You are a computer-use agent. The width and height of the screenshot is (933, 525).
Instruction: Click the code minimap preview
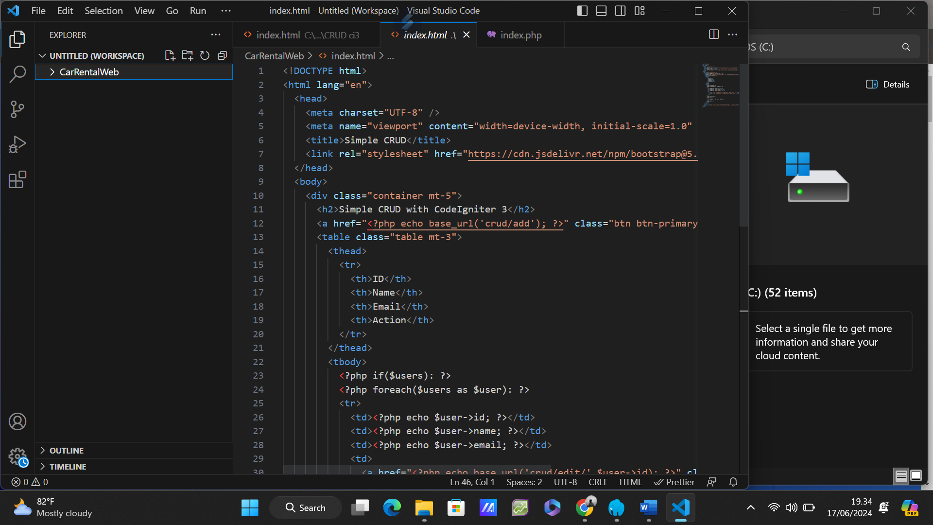pos(720,85)
